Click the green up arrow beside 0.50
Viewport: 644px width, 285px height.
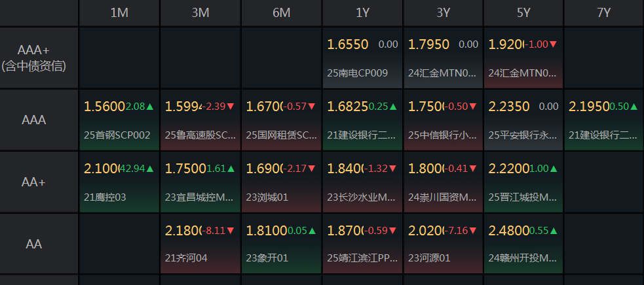[x=634, y=107]
